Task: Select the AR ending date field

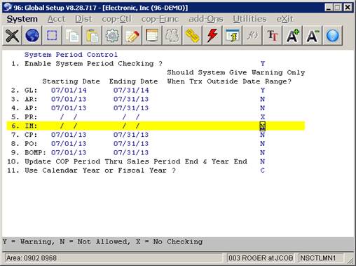Action: pos(131,99)
